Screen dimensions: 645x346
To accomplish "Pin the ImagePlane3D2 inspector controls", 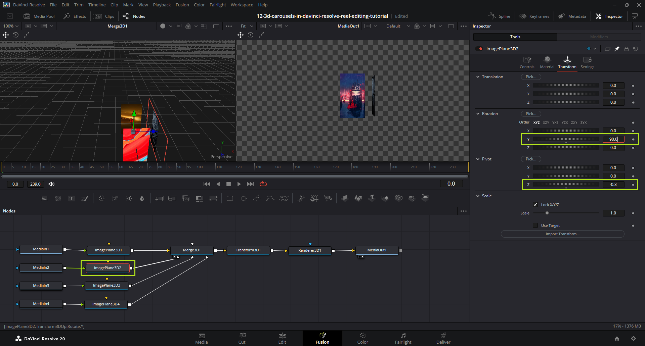I will click(617, 49).
